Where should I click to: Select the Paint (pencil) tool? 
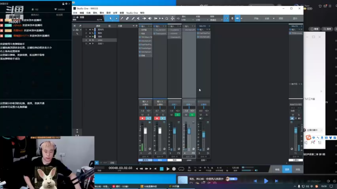click(133, 18)
